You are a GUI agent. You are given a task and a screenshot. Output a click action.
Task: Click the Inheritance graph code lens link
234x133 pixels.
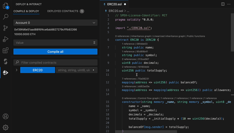tap(141, 36)
